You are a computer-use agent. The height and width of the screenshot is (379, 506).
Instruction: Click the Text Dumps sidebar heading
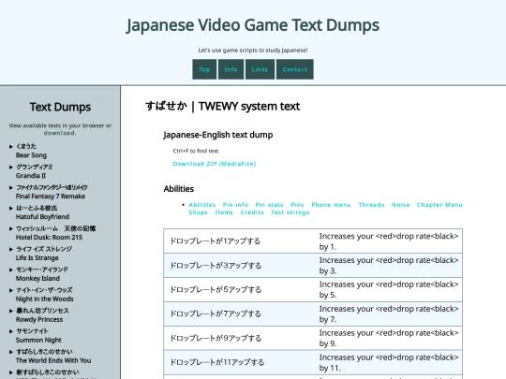[60, 107]
